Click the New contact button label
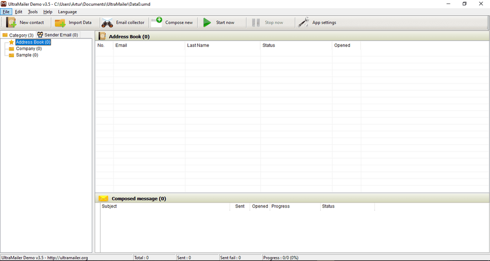 coord(31,23)
